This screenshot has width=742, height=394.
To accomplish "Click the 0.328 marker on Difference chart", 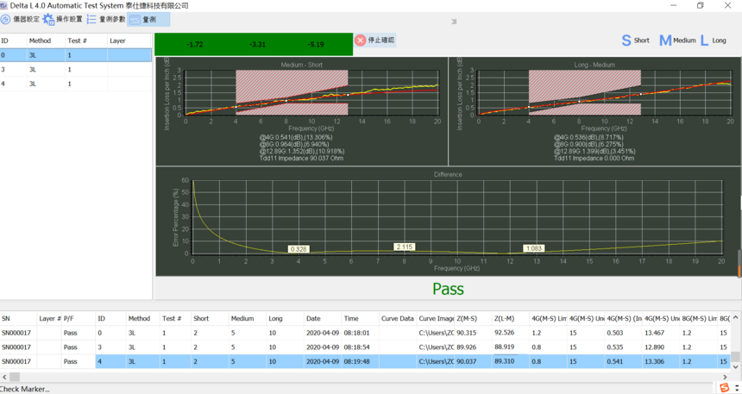I will click(299, 249).
